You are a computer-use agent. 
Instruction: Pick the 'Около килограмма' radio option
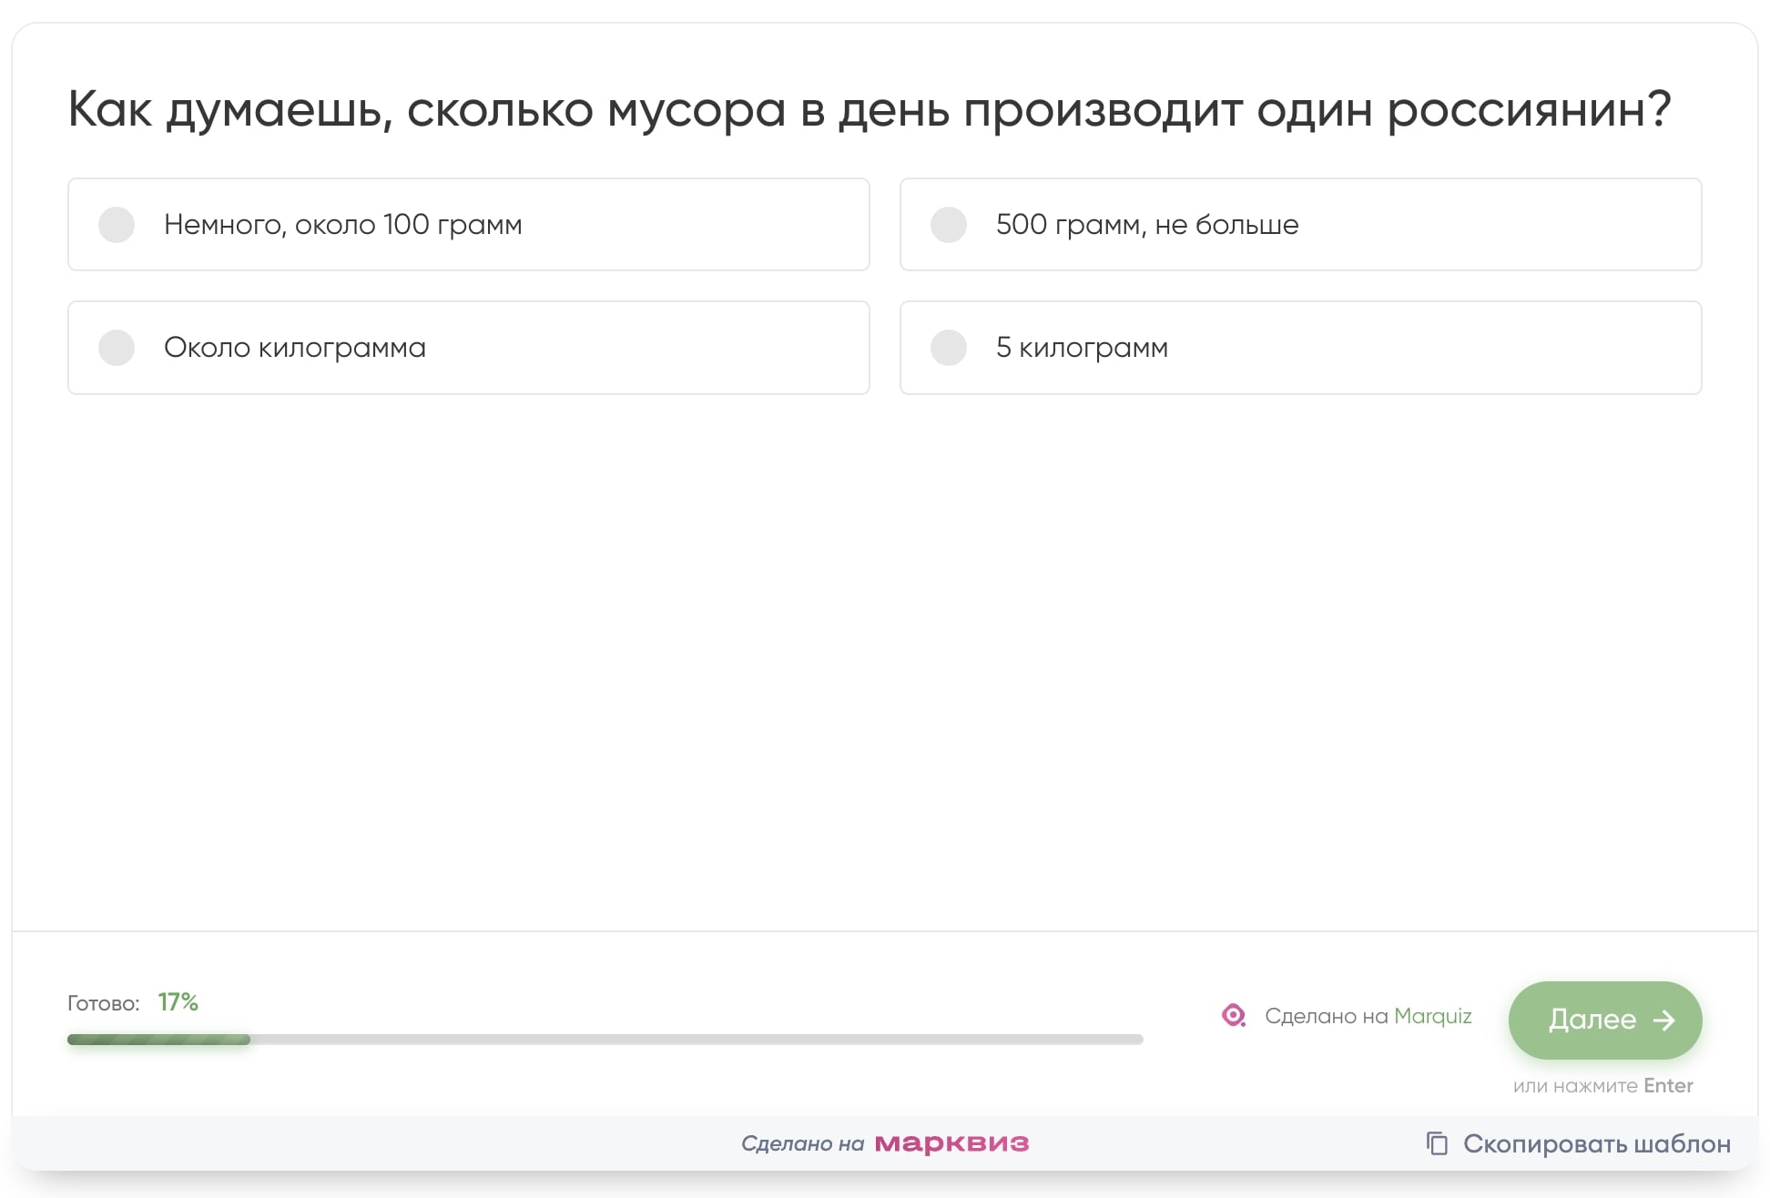click(117, 348)
